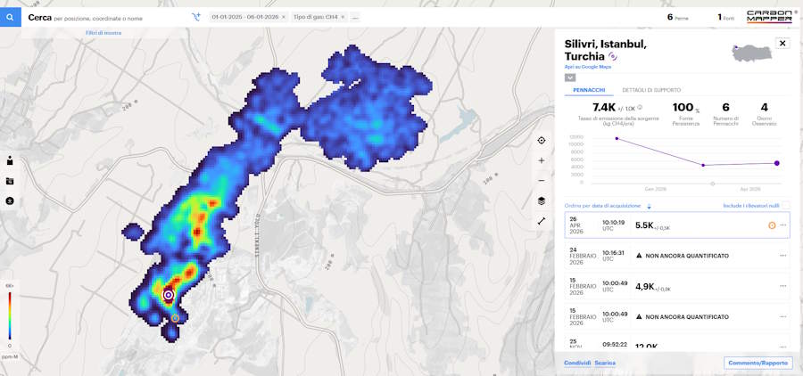Collapse the header with gray chevron button

click(x=570, y=78)
